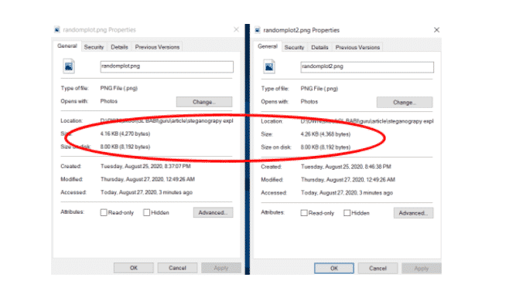Click Location path in randomplot2.png Properties
Image resolution: width=509 pixels, height=301 pixels.
(367, 121)
